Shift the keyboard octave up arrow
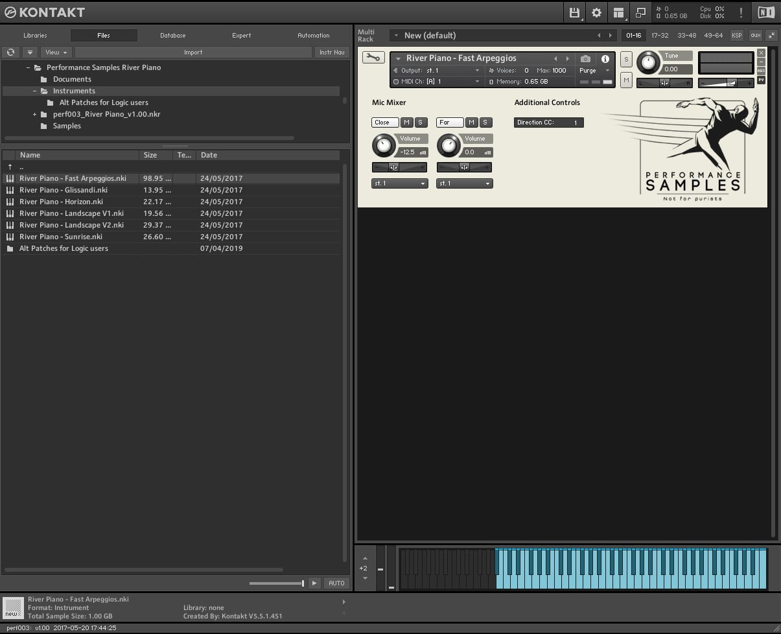 (365, 558)
